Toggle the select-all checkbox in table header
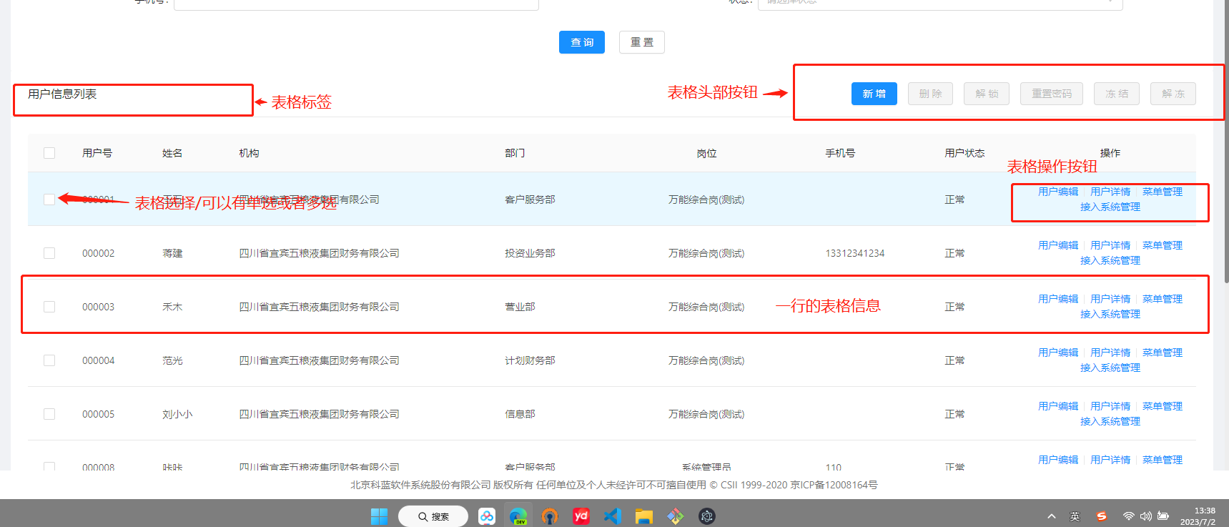The image size is (1229, 527). click(x=49, y=153)
